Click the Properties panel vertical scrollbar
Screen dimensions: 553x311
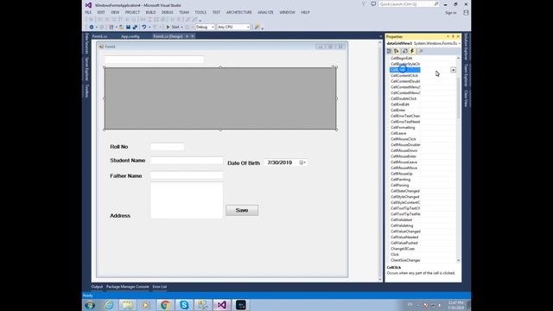pyautogui.click(x=459, y=159)
